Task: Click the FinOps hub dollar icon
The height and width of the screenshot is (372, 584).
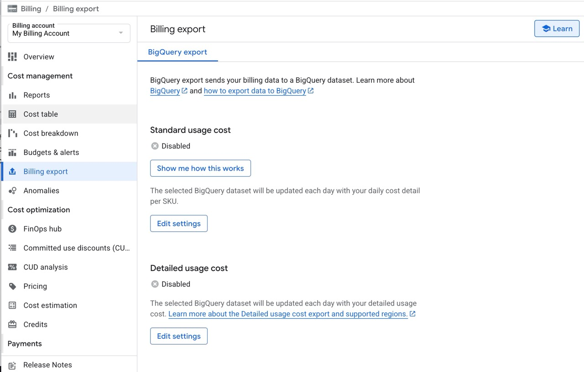Action: tap(12, 229)
